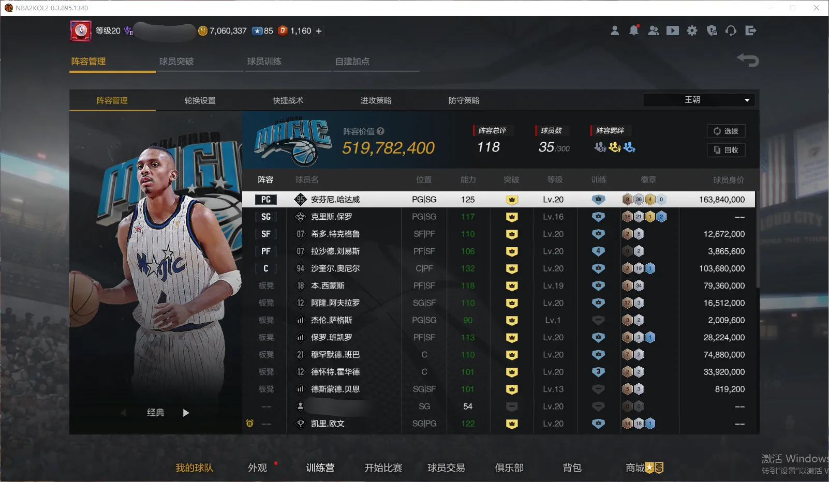Viewport: 829px width, 482px height.
Task: Open the video replay icon
Action: coord(673,31)
